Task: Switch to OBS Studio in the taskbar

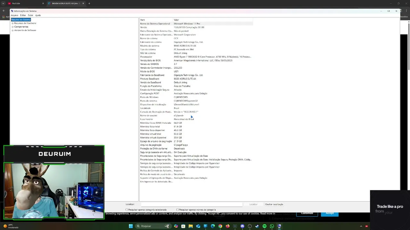Action: coord(250,226)
